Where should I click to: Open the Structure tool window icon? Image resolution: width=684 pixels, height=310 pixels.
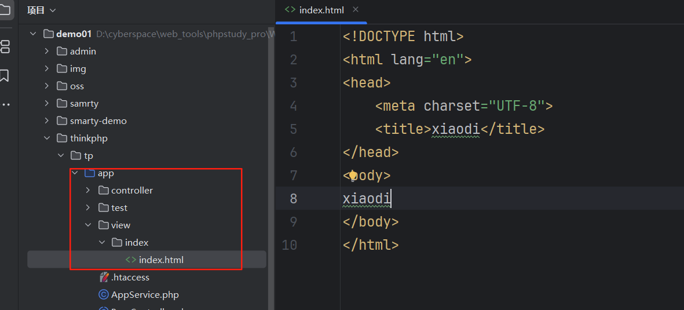tap(5, 46)
